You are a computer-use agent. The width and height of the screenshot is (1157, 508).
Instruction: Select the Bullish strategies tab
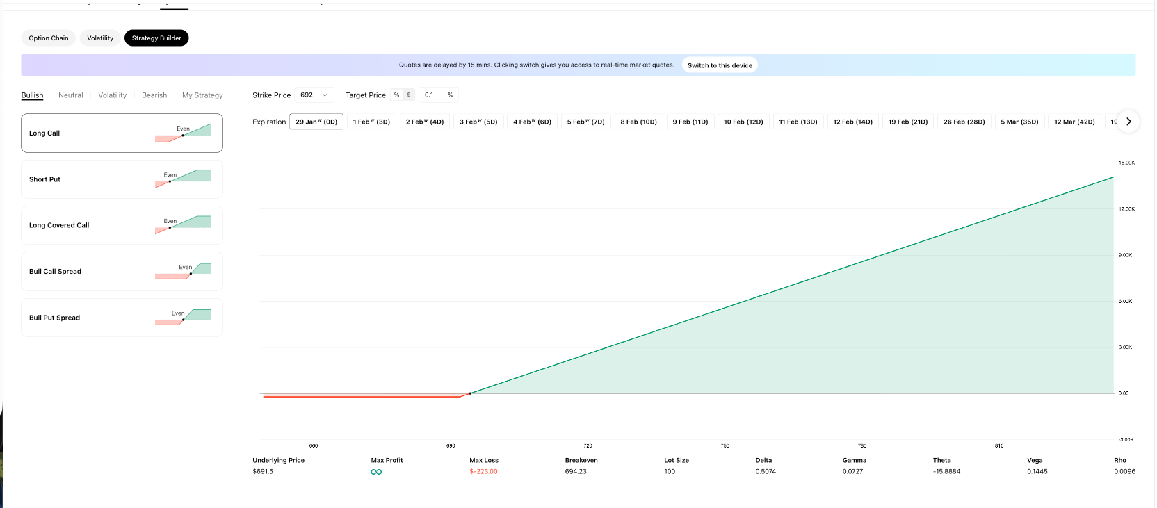(x=32, y=95)
